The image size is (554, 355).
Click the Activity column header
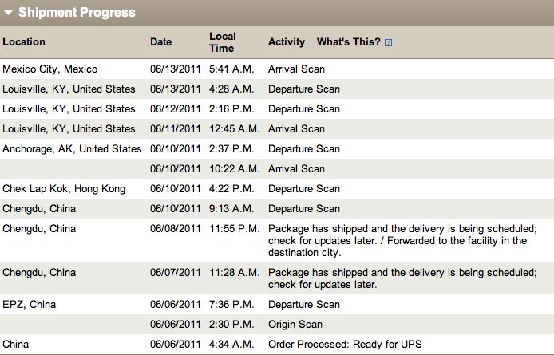(x=287, y=42)
